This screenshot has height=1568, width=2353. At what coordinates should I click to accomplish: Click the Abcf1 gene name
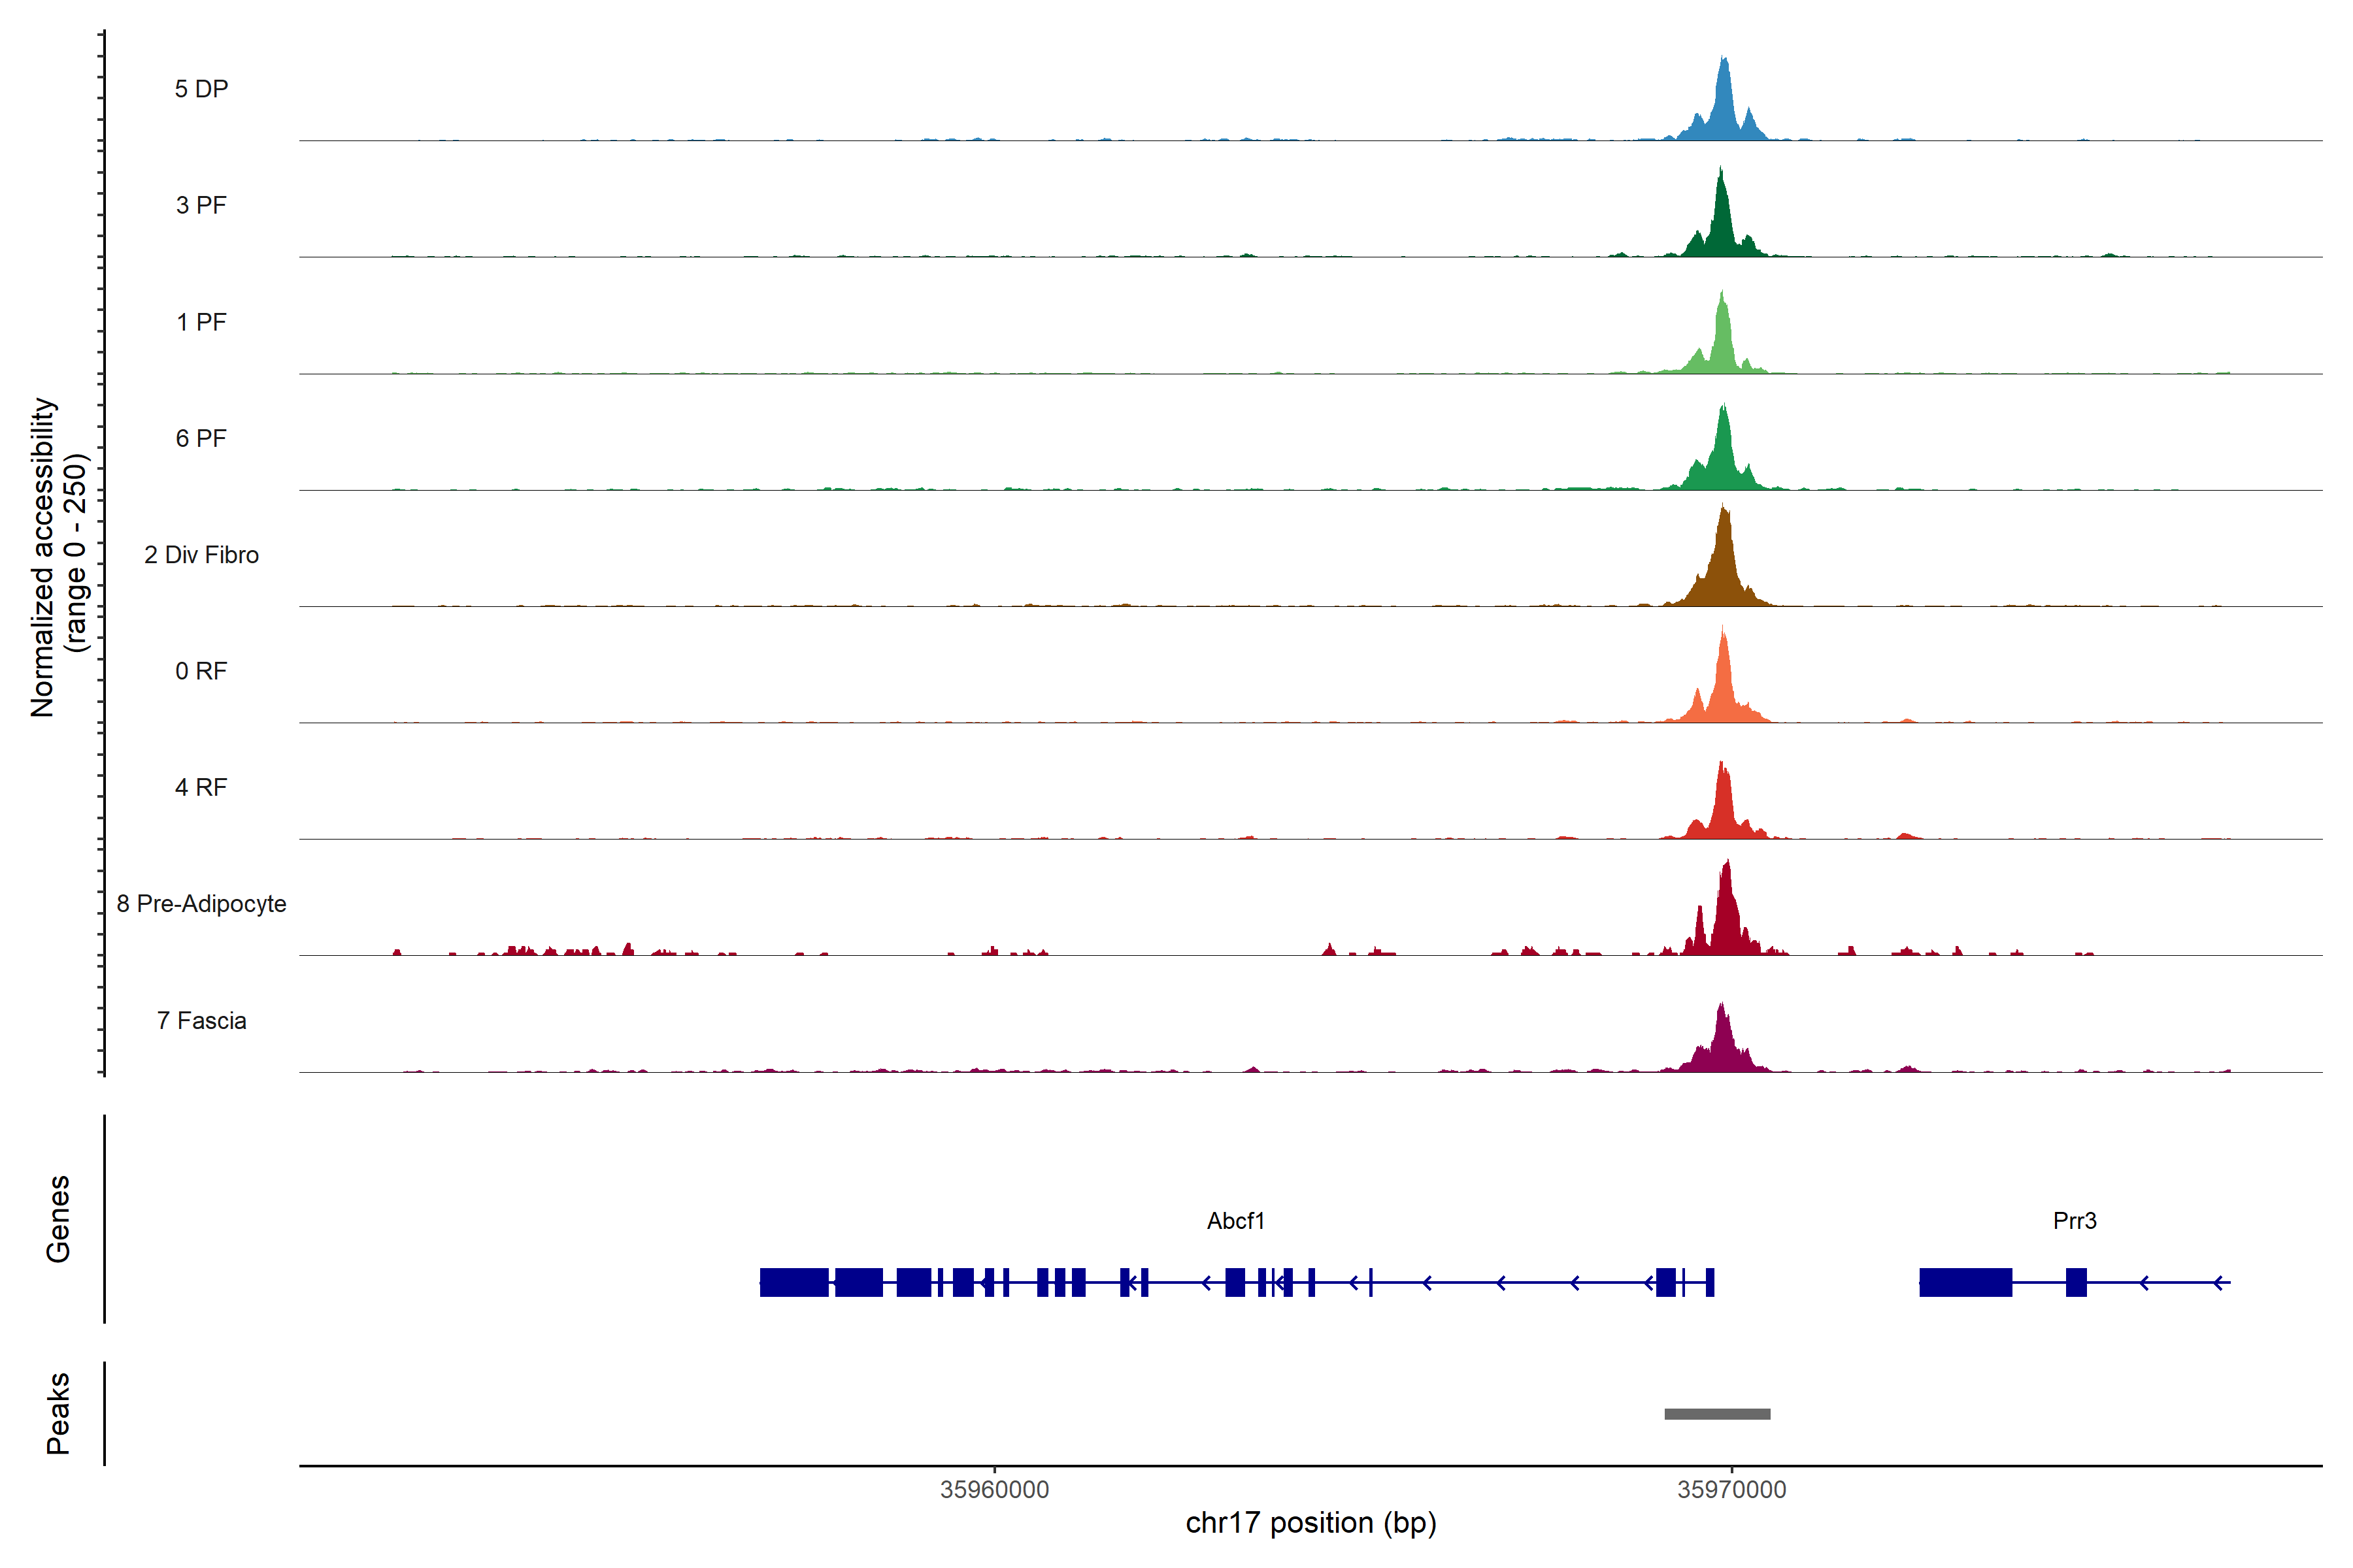pos(1235,1221)
